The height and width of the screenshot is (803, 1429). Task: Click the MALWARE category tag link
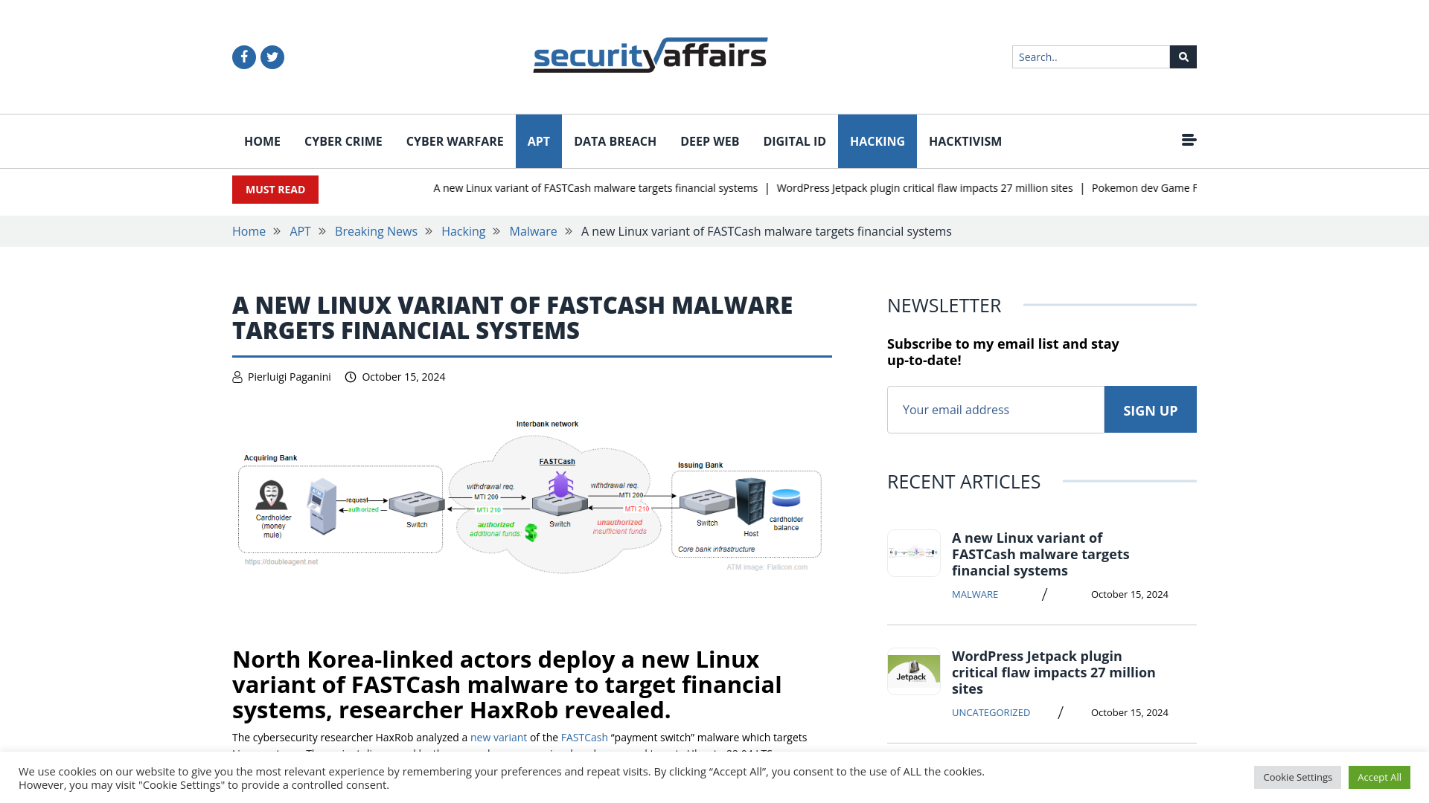[x=974, y=593]
